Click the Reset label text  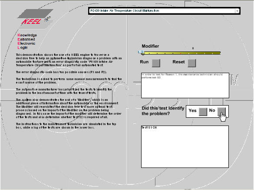(178, 62)
